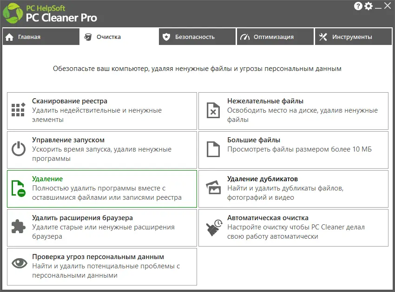Click the eye icon for privacy threats check
The width and height of the screenshot is (395, 292).
click(18, 262)
